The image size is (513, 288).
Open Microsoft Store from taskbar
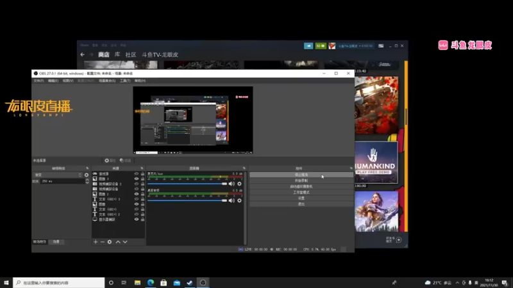pyautogui.click(x=164, y=283)
